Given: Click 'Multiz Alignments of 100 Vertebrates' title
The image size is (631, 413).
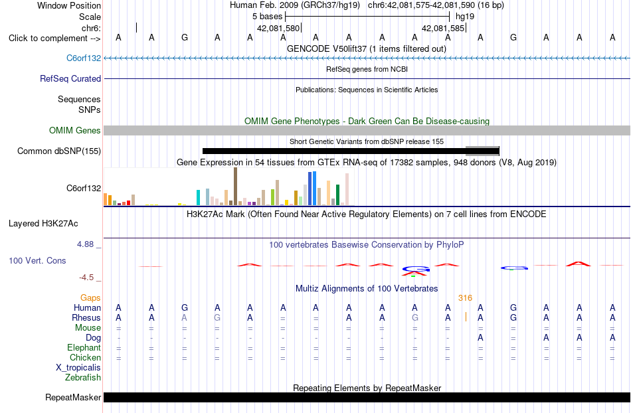Looking at the screenshot, I should point(367,288).
